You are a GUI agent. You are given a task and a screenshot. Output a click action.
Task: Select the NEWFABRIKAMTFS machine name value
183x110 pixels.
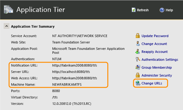[67, 84]
